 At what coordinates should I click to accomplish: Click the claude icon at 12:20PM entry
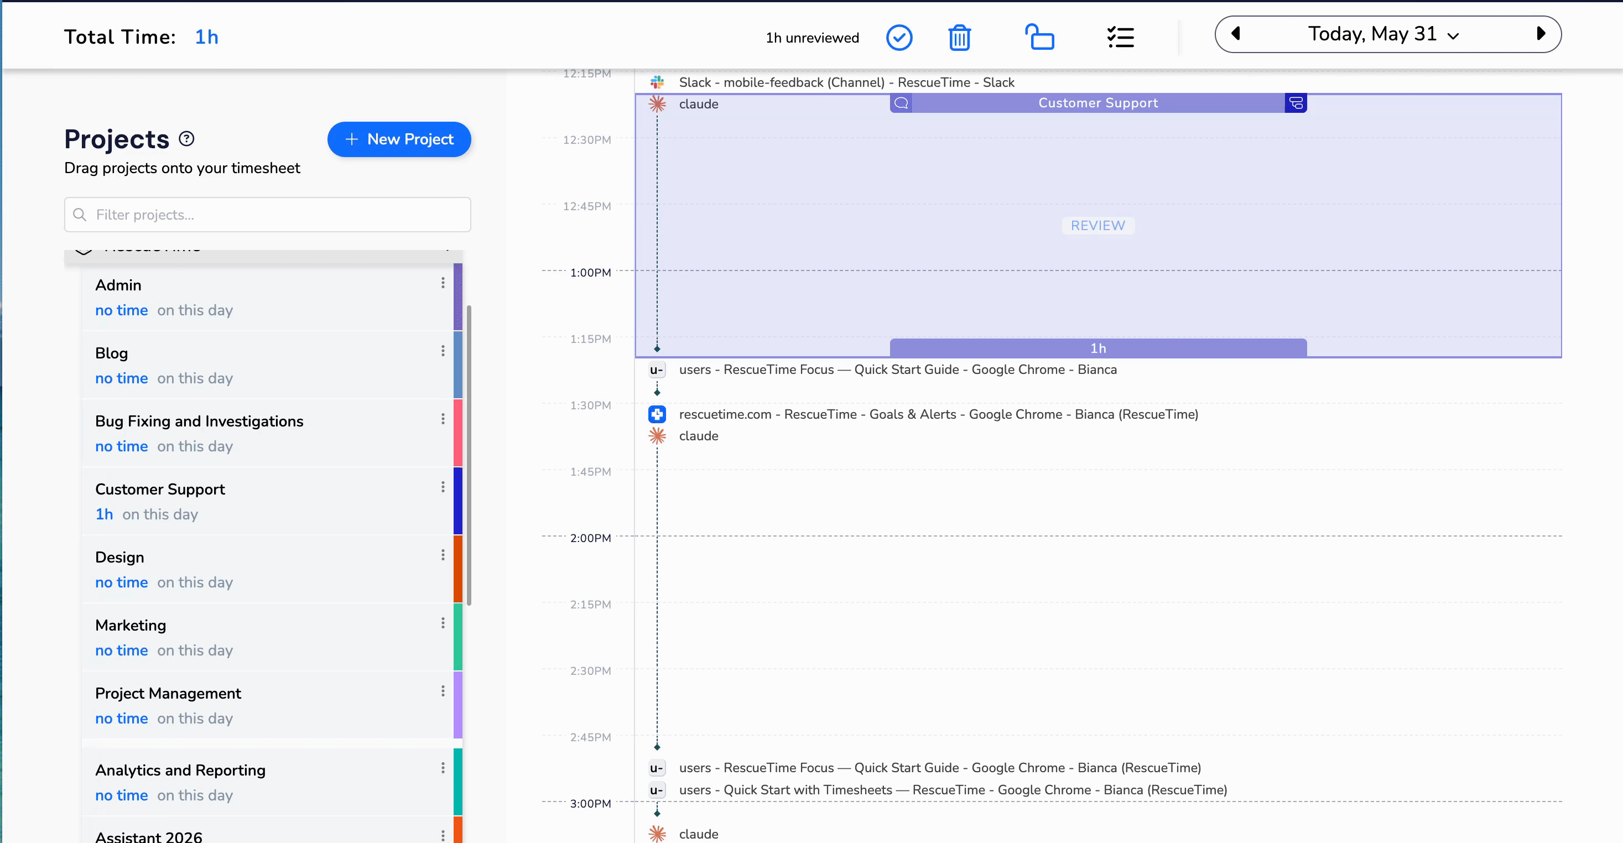(x=657, y=103)
